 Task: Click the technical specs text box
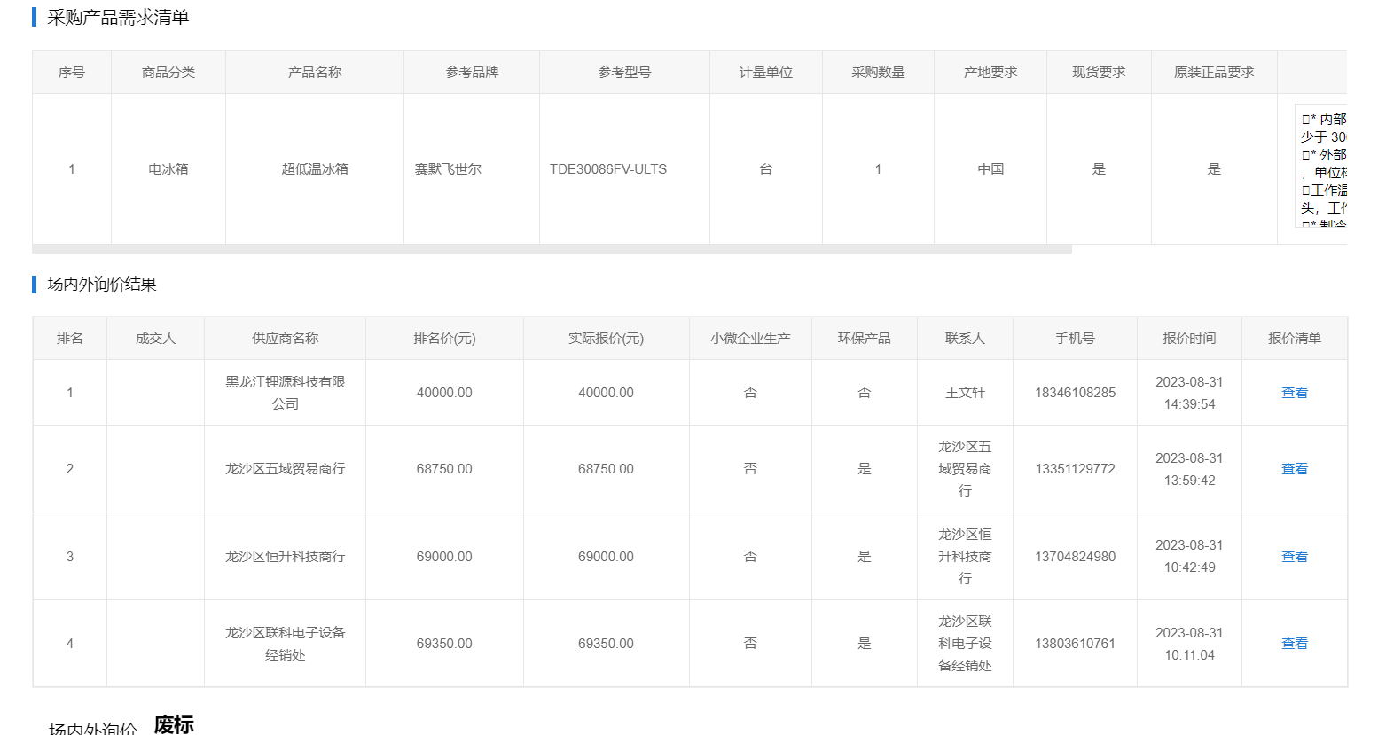[x=1322, y=168]
